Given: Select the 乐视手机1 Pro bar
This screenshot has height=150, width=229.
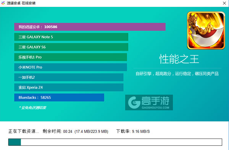Looking at the screenshot, I should [71, 57].
